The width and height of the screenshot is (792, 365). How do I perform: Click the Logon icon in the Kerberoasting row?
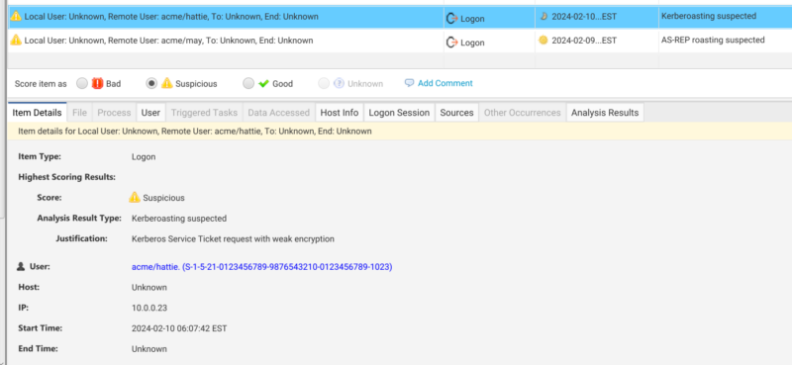(x=451, y=19)
